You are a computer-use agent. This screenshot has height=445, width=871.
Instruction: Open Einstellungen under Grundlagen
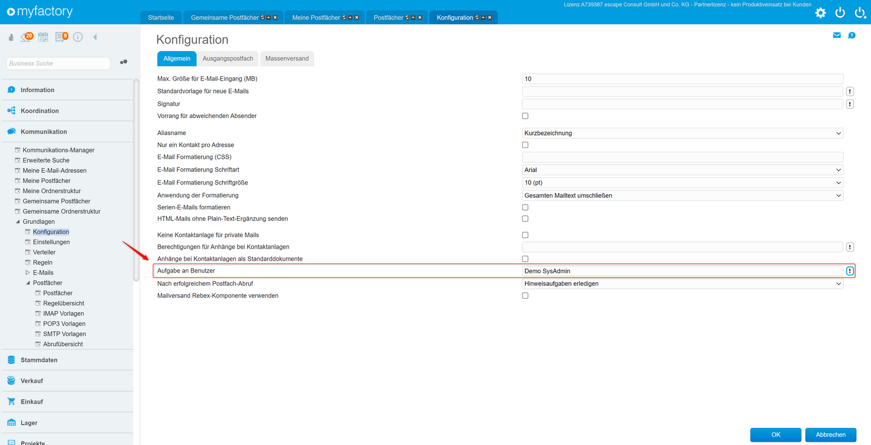51,242
